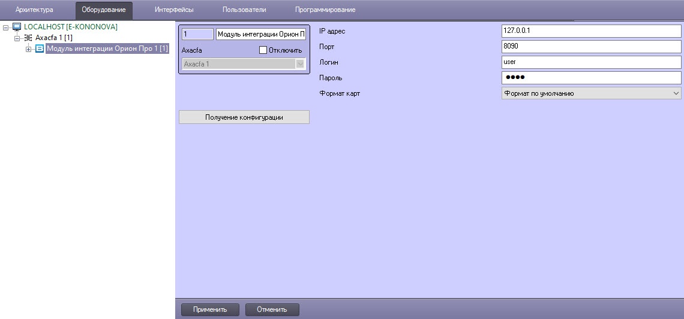Switch to the Архитектура tab
This screenshot has height=319, width=684.
point(34,10)
